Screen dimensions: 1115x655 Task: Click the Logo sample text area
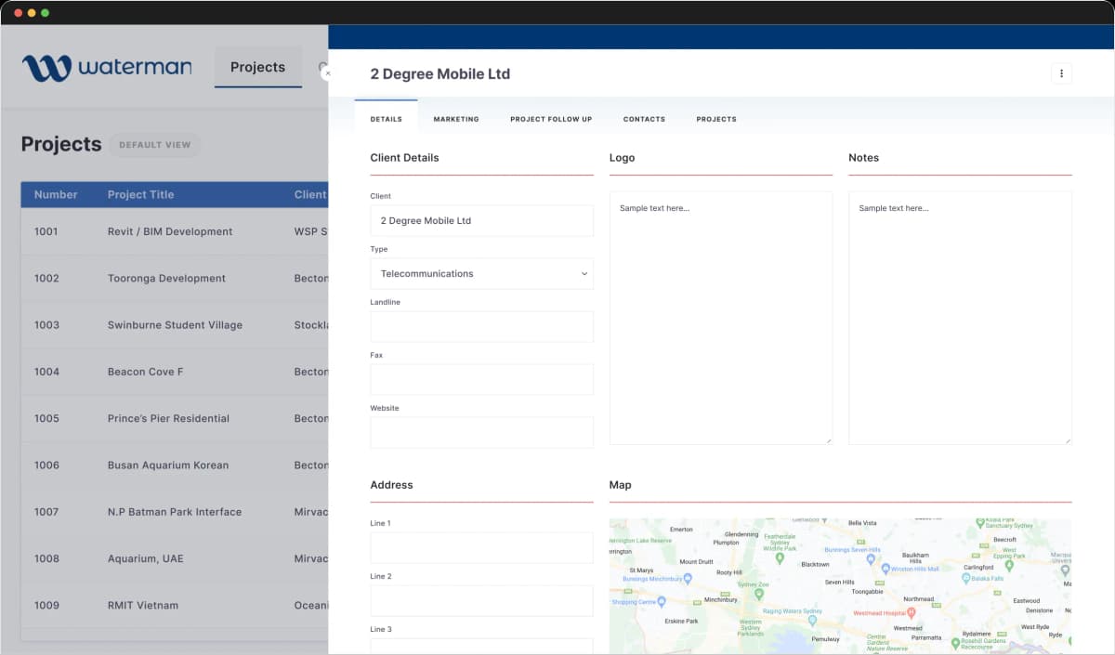coord(721,318)
